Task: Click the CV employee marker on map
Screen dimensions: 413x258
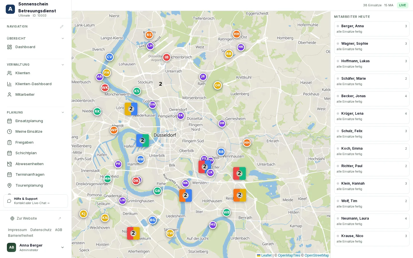Action: (110, 57)
